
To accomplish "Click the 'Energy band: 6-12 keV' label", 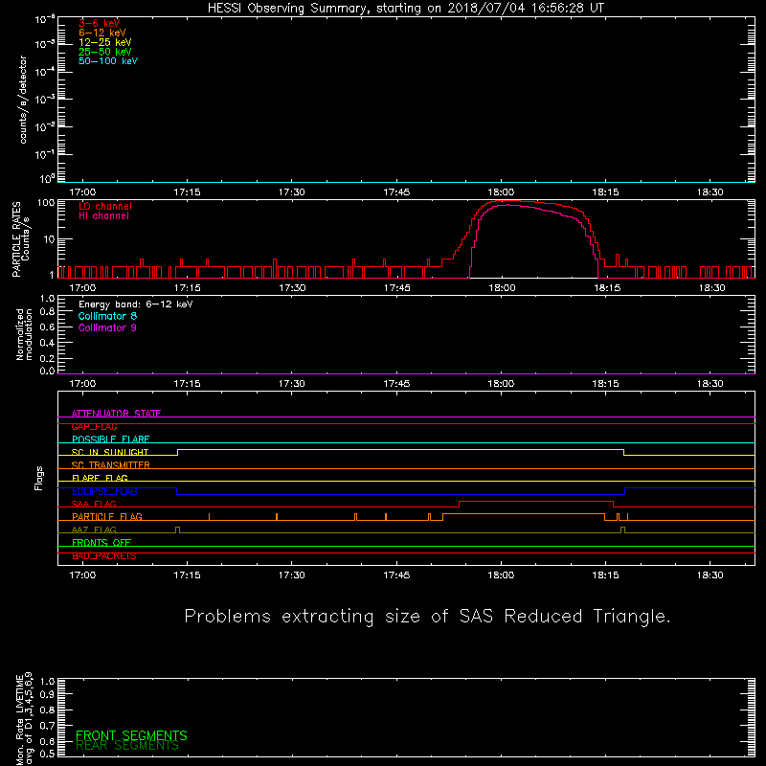I will tap(135, 304).
